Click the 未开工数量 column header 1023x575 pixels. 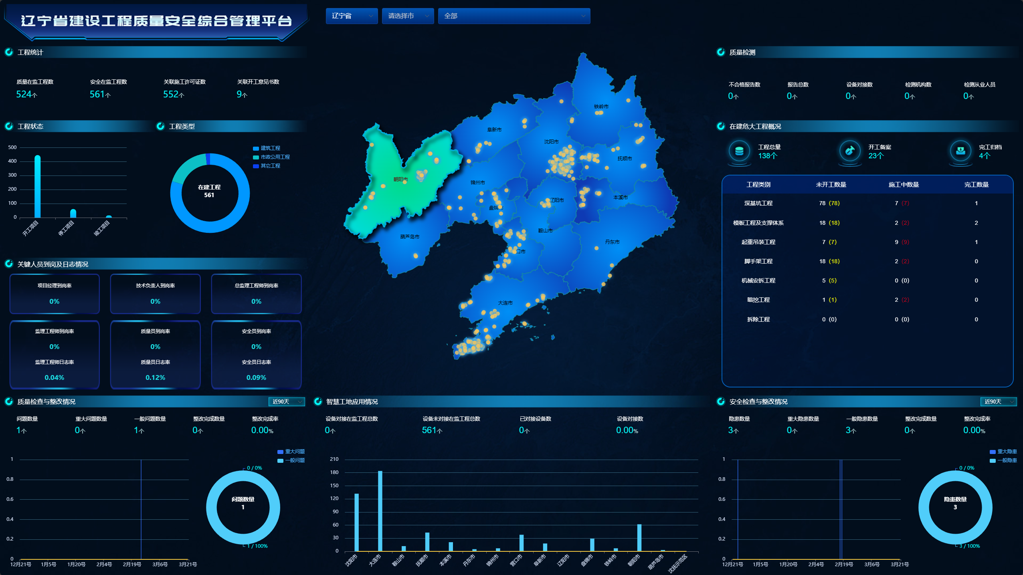coord(831,185)
